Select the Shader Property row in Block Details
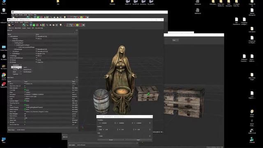This screenshot has height=148, width=263. pyautogui.click(x=43, y=107)
